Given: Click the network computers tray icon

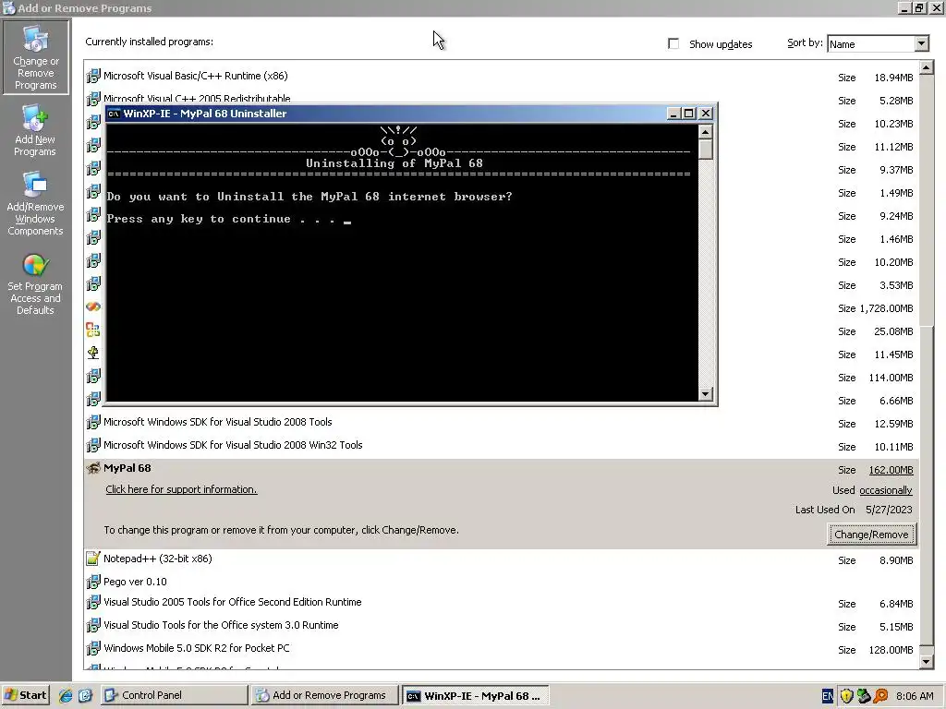Looking at the screenshot, I should [864, 696].
